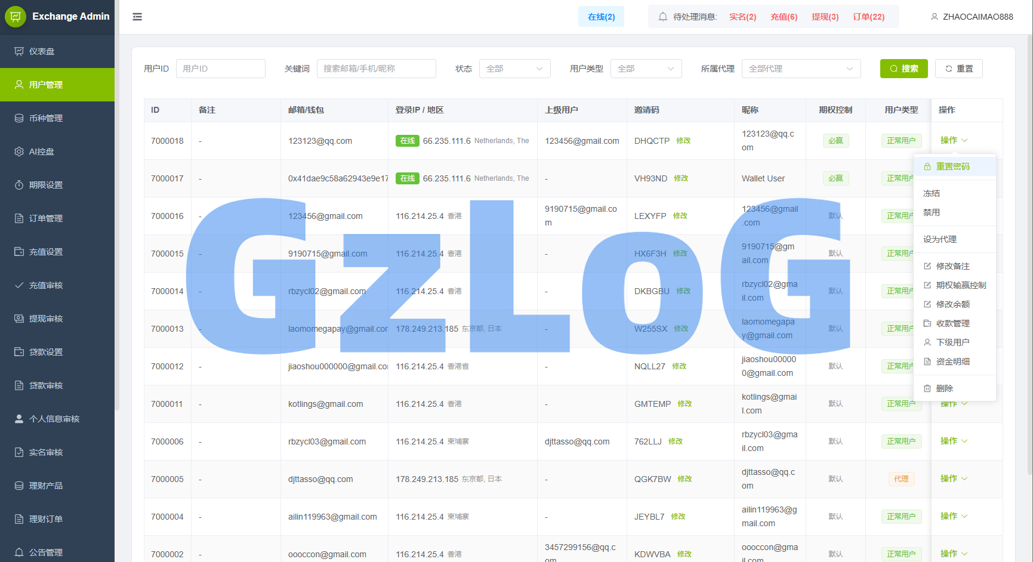Click the 个人信息审核 person icon

click(x=19, y=419)
